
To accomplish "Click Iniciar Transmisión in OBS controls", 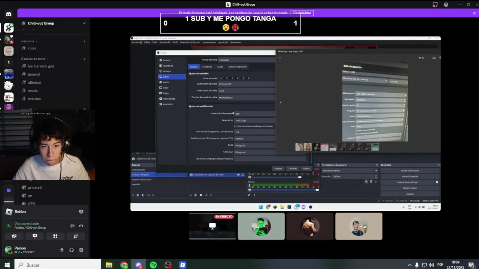I will [410, 171].
